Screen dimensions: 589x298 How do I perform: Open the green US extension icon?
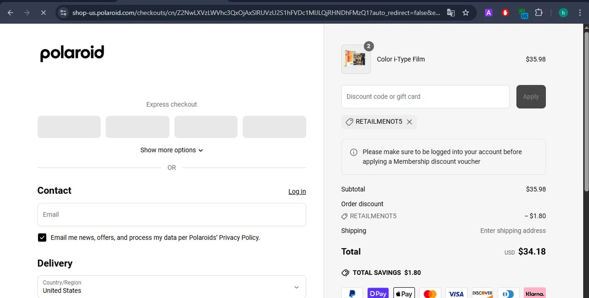tap(523, 13)
